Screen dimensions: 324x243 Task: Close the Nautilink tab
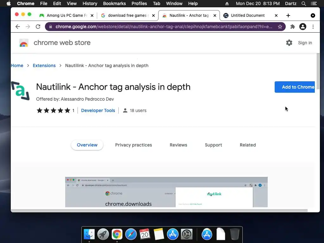215,16
